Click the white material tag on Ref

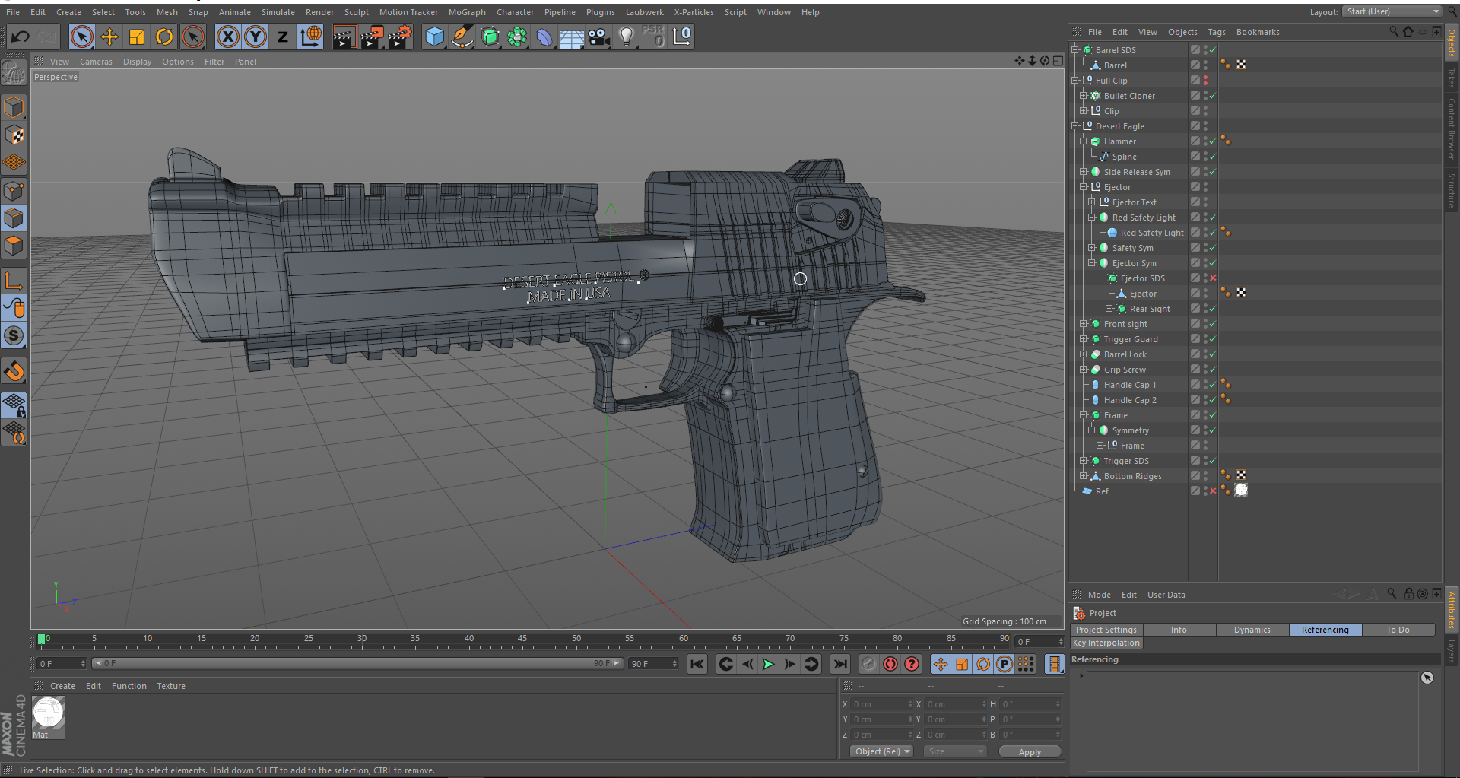point(1241,491)
